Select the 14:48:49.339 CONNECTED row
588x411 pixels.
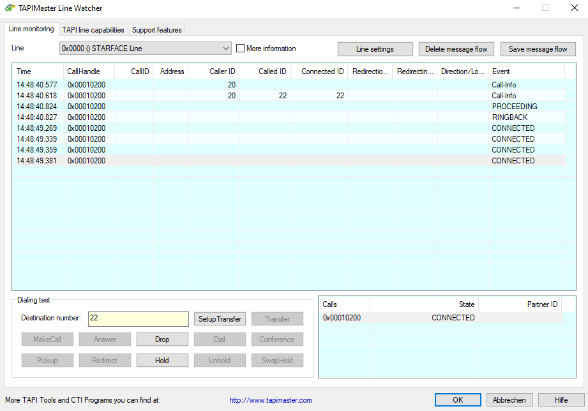click(289, 139)
